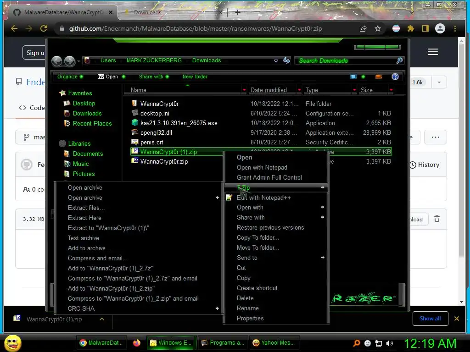Image resolution: width=470 pixels, height=352 pixels.
Task: Click the Chrome side panel icon
Action: point(425,28)
